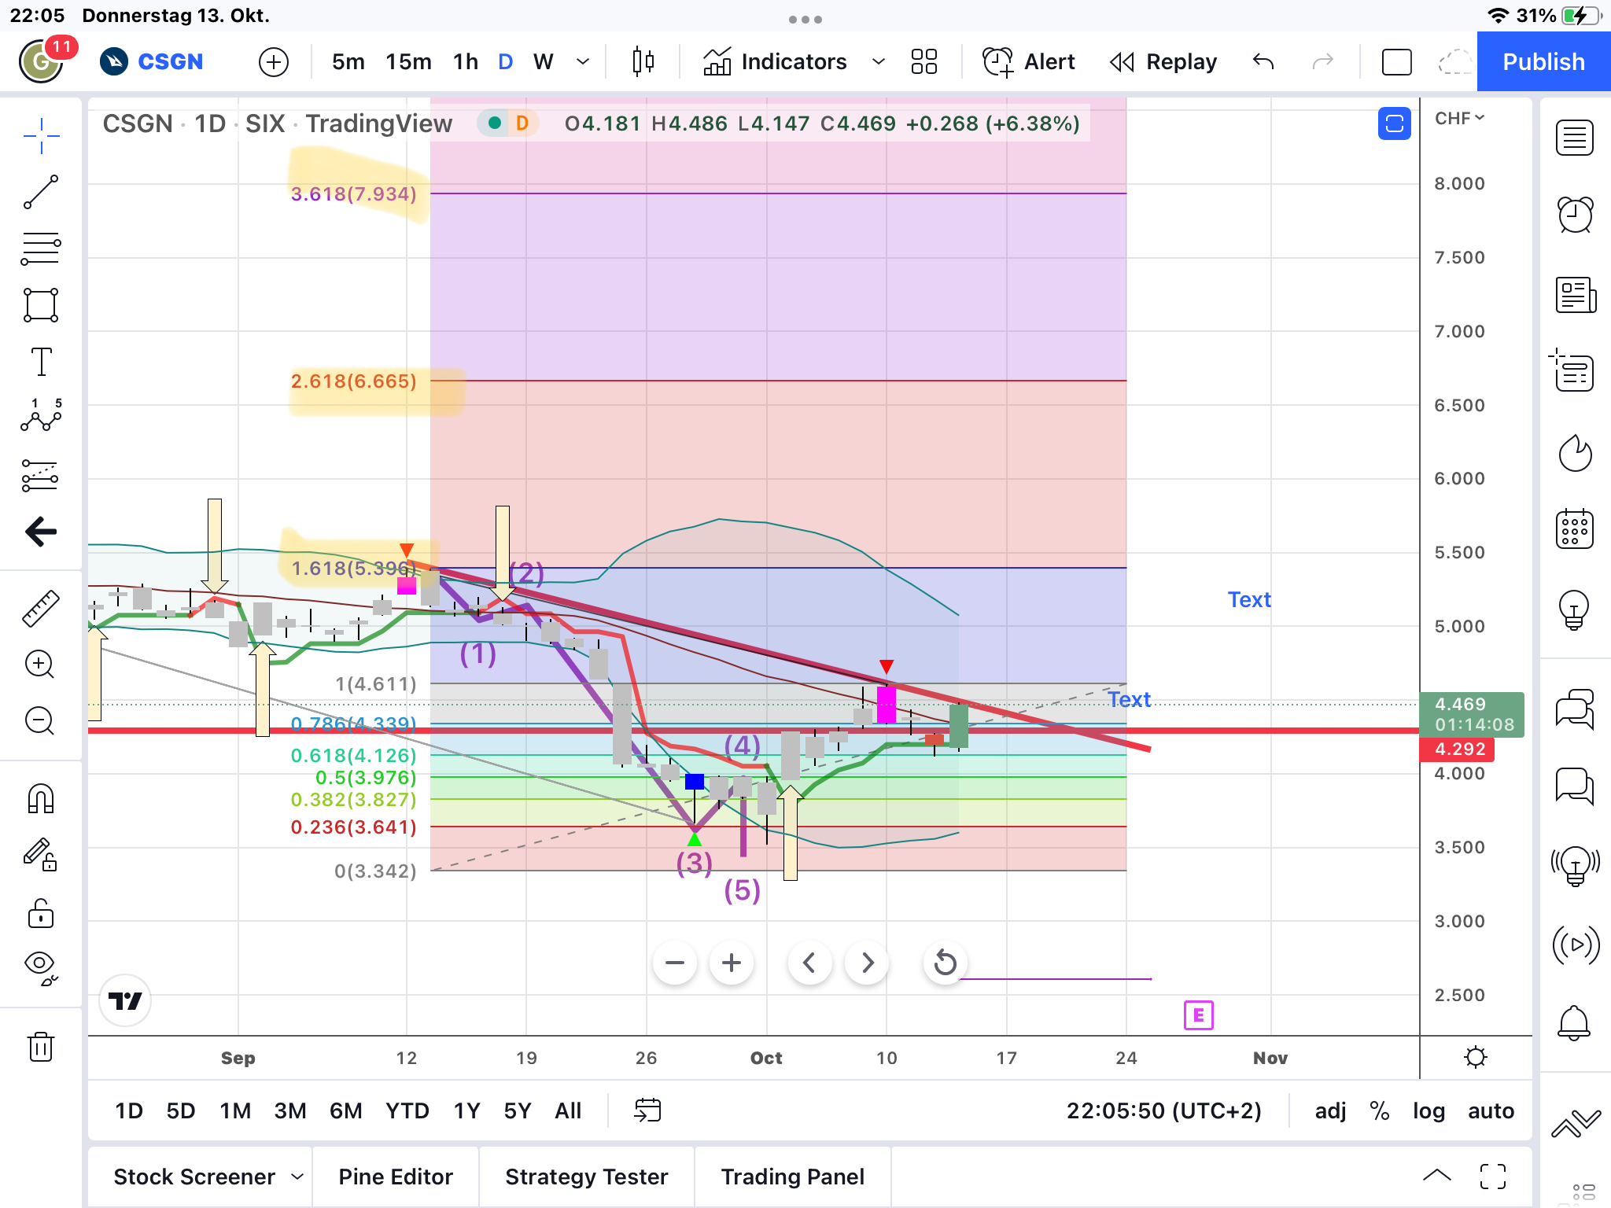This screenshot has width=1611, height=1208.
Task: Expand the Indicators favorites chevron
Action: click(x=879, y=61)
